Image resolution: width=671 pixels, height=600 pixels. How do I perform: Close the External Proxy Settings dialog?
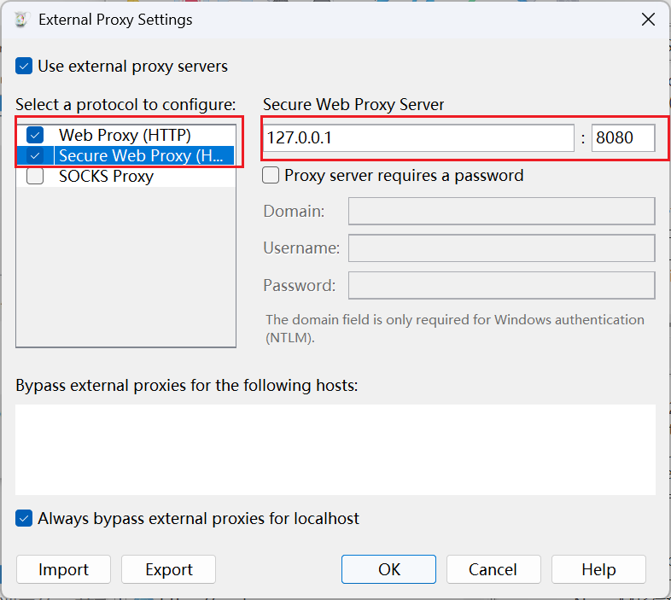(x=648, y=20)
